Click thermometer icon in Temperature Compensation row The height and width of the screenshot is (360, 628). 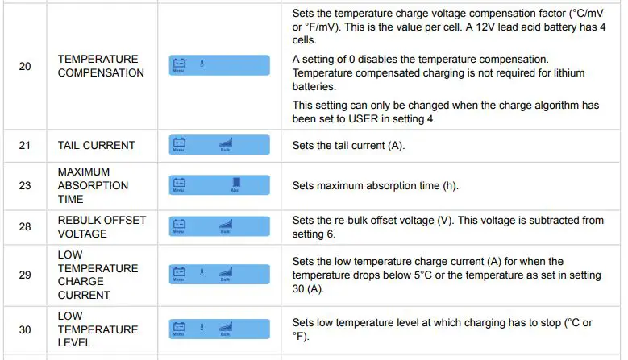tap(202, 63)
